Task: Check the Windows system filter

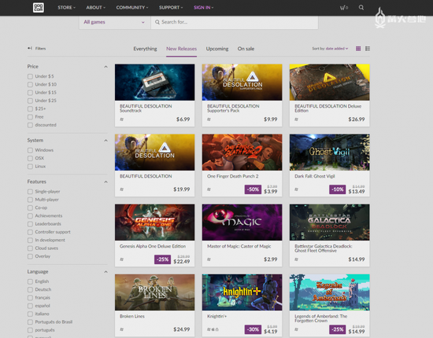Action: (30, 150)
